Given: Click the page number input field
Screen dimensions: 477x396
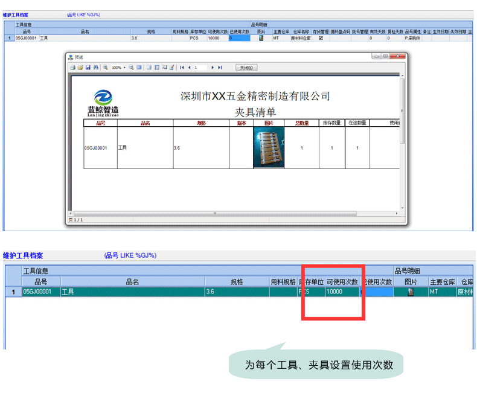Looking at the screenshot, I should [x=200, y=68].
